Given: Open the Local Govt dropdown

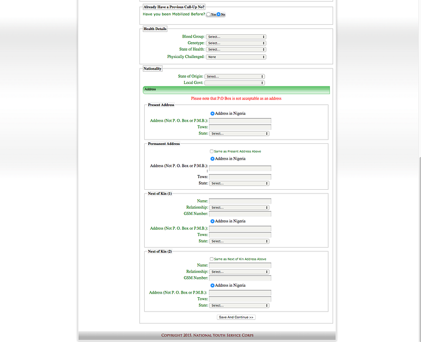Looking at the screenshot, I should [235, 83].
